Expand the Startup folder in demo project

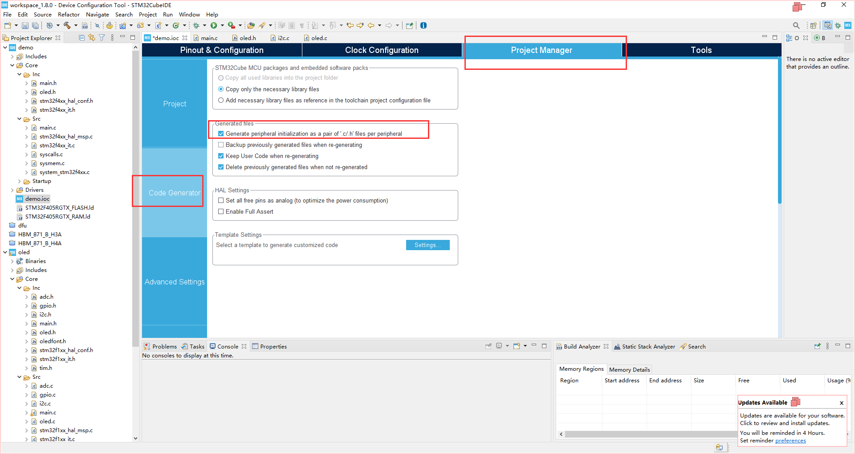click(x=19, y=181)
